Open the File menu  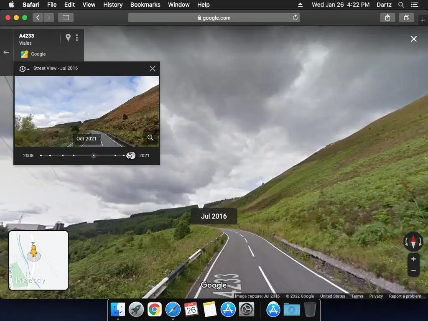pyautogui.click(x=52, y=5)
